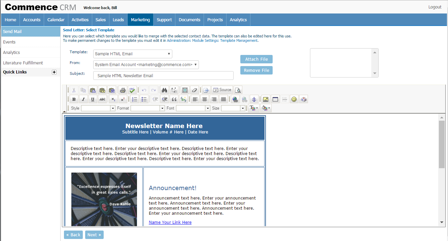Image resolution: width=448 pixels, height=241 pixels.
Task: Toggle superscript formatting
Action: pyautogui.click(x=123, y=99)
